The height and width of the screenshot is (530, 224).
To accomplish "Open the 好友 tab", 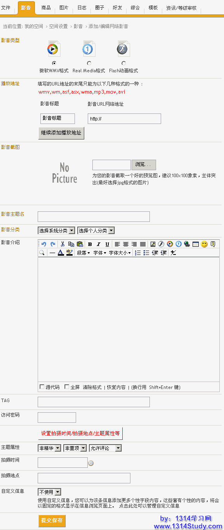I will tap(117, 8).
